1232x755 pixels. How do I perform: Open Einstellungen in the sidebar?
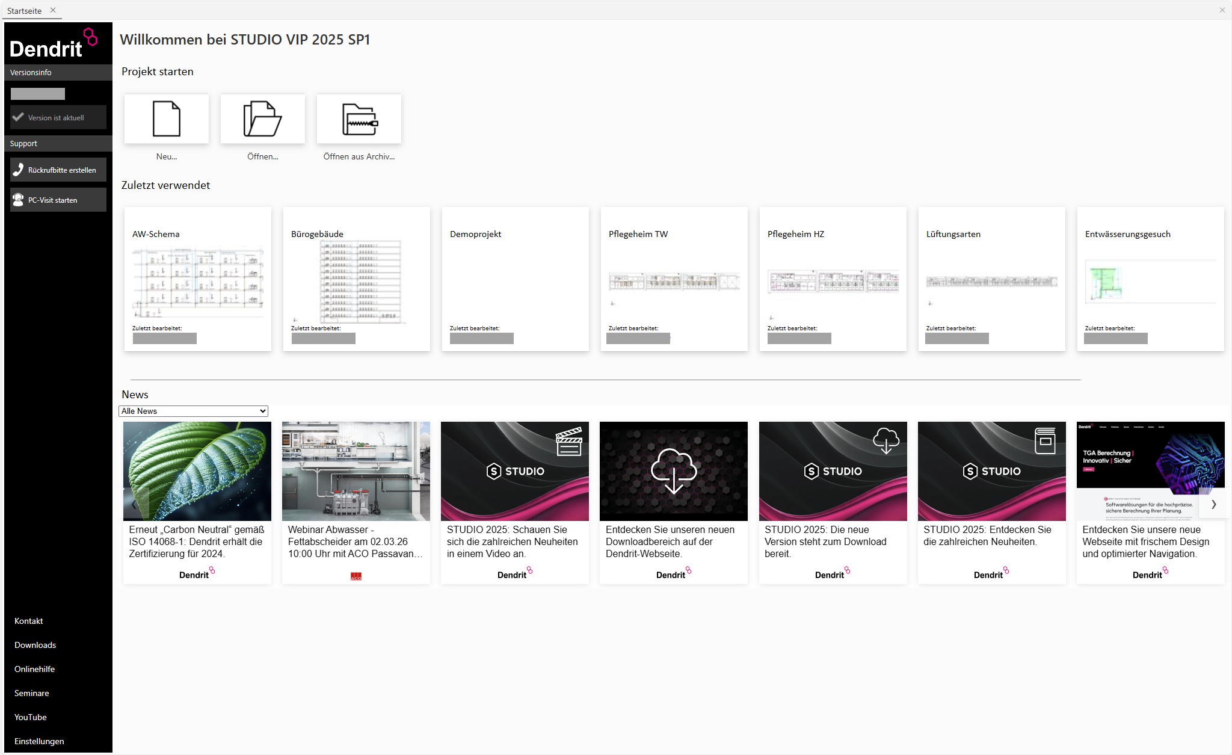39,741
